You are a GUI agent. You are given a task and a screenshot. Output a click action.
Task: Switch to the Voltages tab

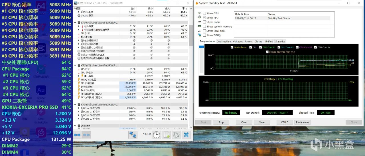coord(238,41)
